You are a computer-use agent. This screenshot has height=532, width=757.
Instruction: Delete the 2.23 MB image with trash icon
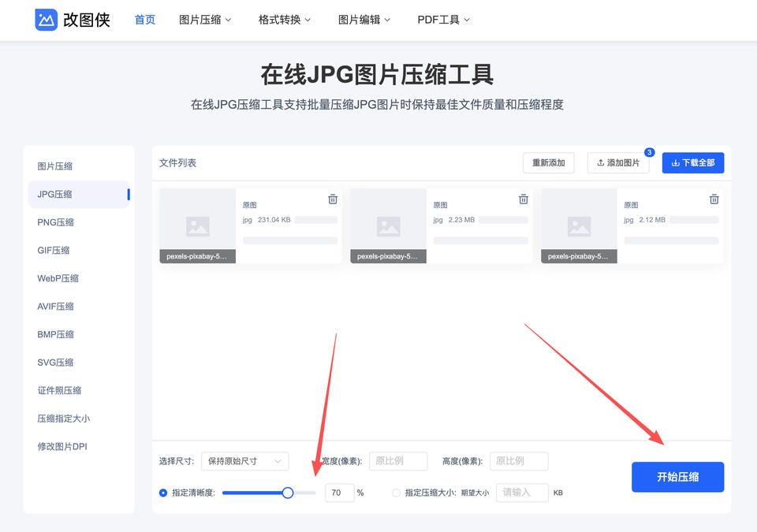(524, 199)
